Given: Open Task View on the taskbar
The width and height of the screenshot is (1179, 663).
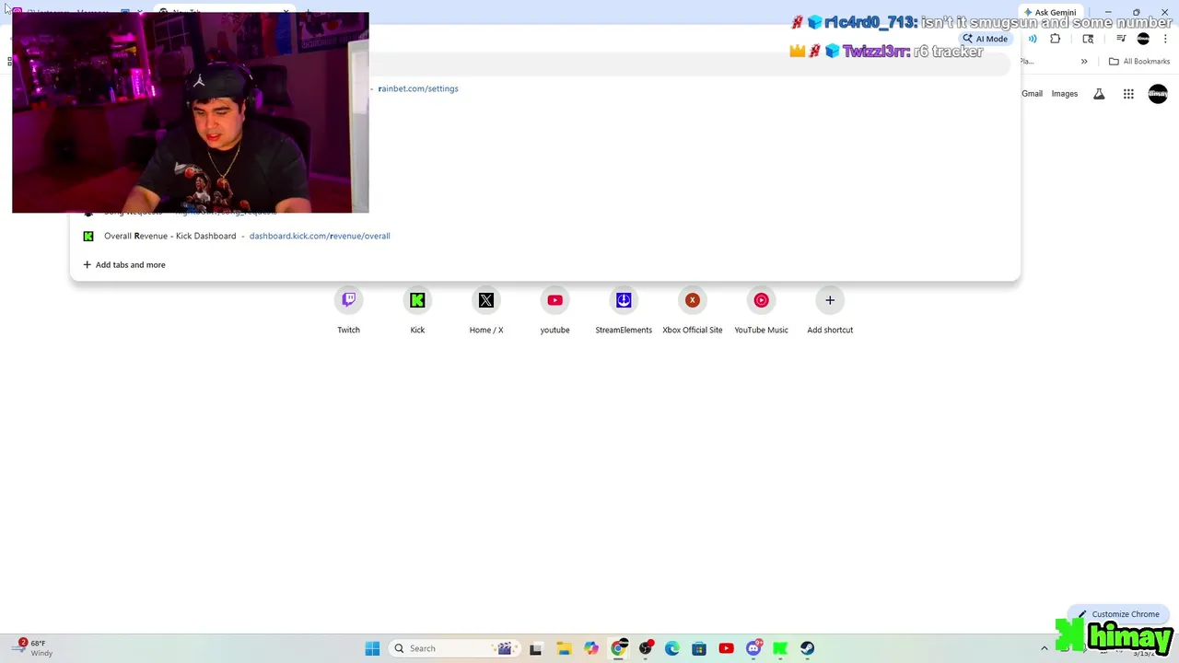Looking at the screenshot, I should pos(535,648).
